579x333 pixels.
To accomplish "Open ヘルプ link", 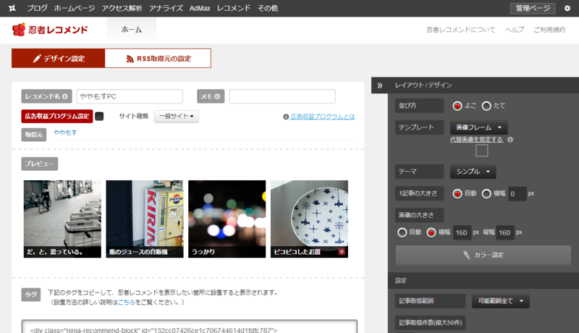I will [x=515, y=30].
